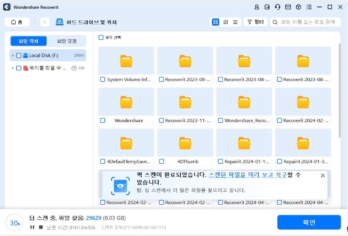Select Local Disk (F:) tree item
The width and height of the screenshot is (348, 236).
point(48,55)
